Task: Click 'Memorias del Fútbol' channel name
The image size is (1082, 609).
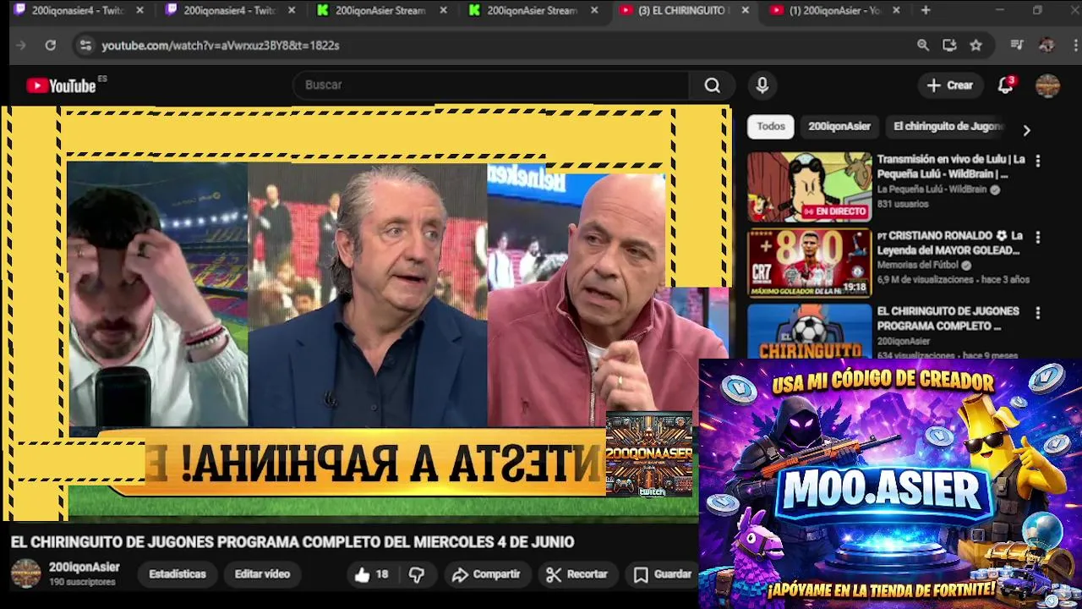Action: click(917, 265)
